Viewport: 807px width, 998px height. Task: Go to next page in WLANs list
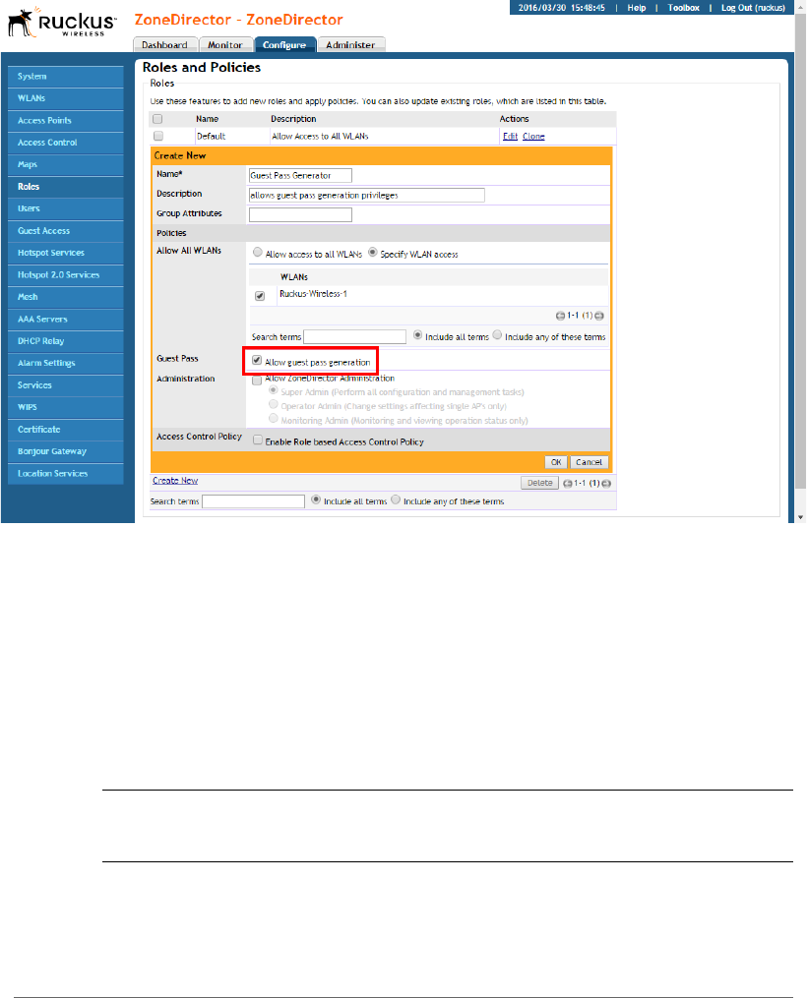[x=599, y=316]
